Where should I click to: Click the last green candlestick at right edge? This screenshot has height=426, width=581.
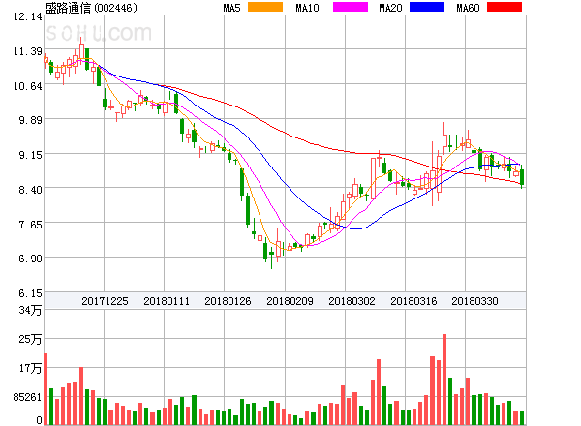pos(522,176)
